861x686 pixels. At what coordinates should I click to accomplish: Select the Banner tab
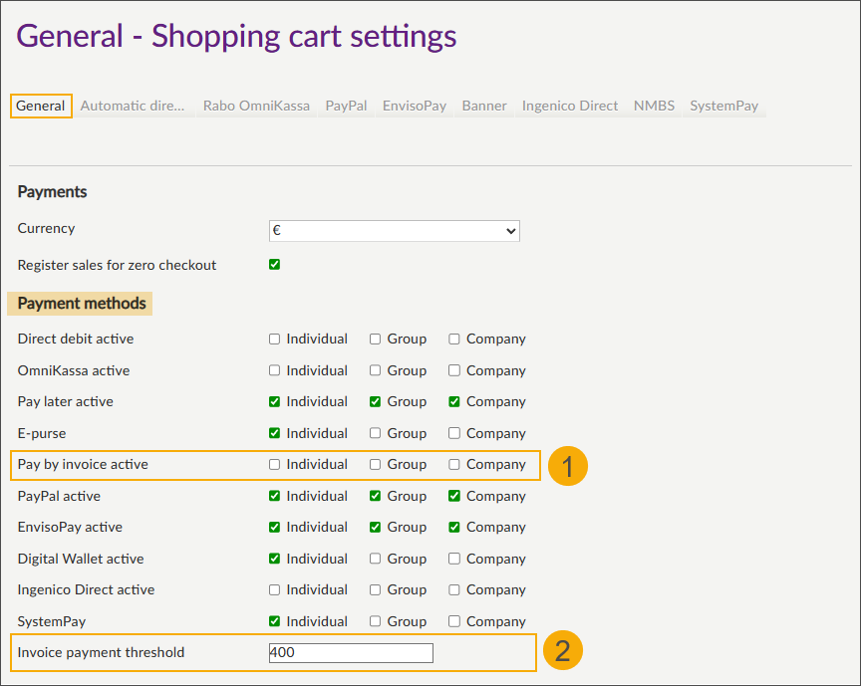pos(484,106)
